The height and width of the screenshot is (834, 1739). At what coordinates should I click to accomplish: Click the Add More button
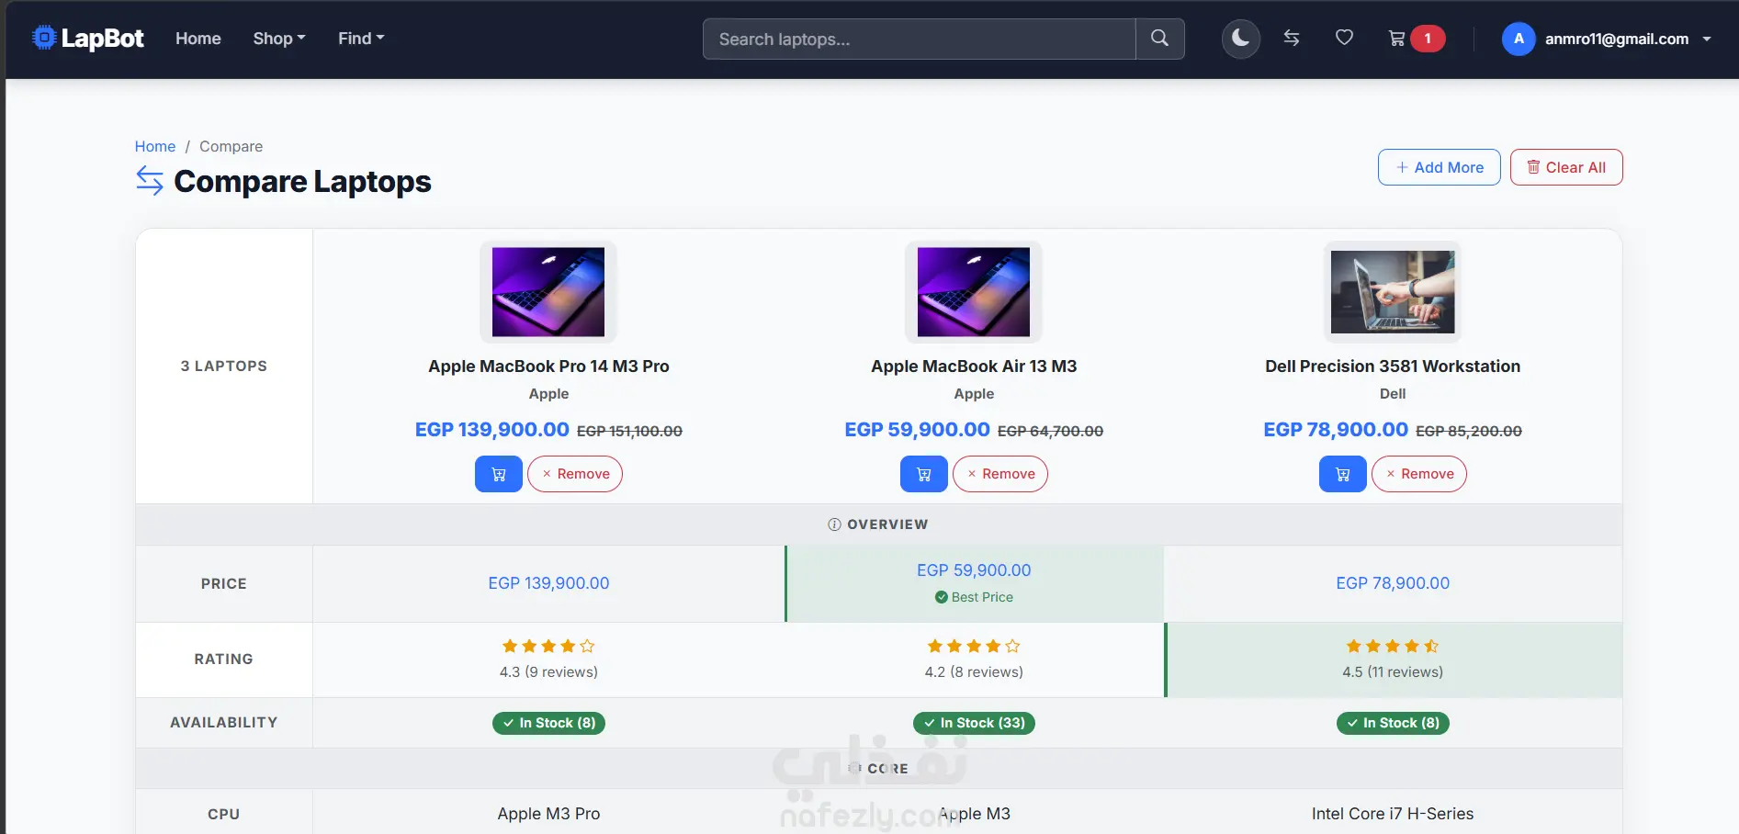pos(1440,167)
